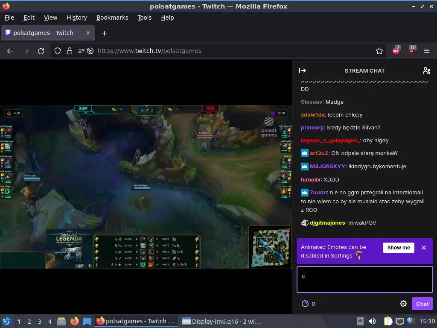Click username legwan_z_galapagos_ in chat
Image resolution: width=437 pixels, height=328 pixels.
click(x=330, y=141)
